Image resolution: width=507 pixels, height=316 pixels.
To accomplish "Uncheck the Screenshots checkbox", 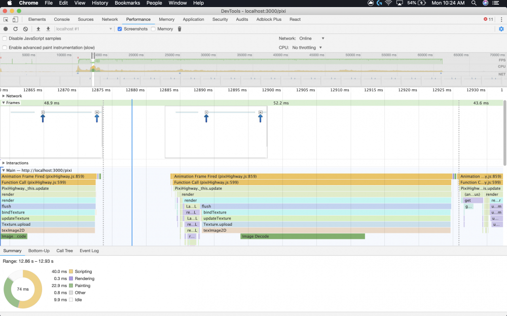I will (120, 29).
